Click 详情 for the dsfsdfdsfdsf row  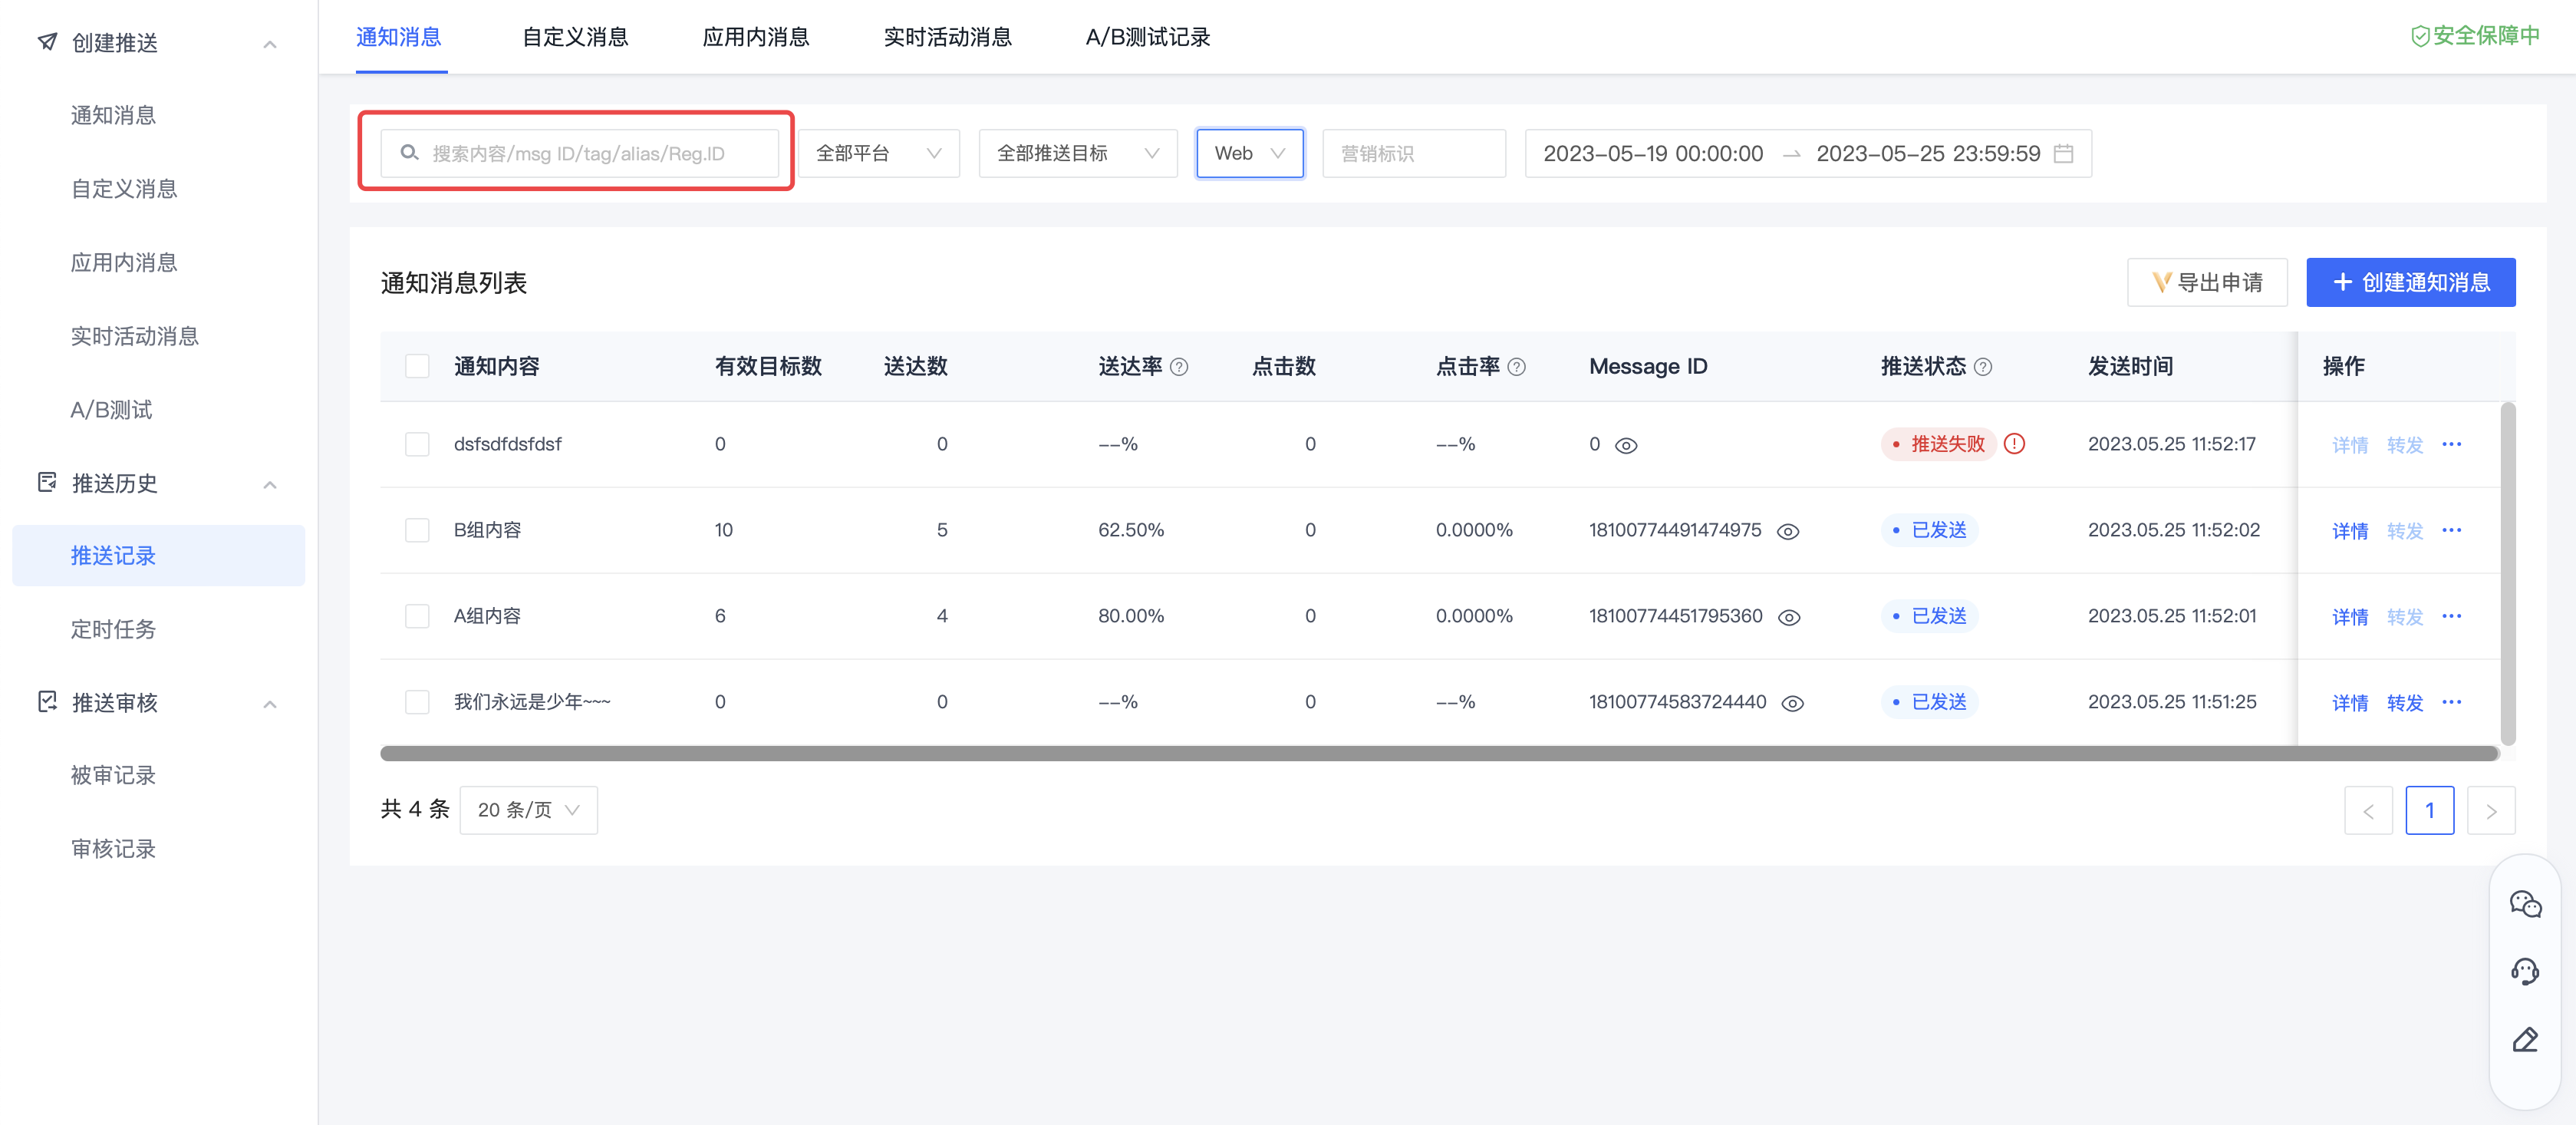[2350, 445]
